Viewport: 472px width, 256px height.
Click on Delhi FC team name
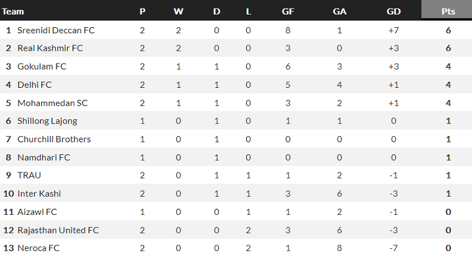pos(35,85)
